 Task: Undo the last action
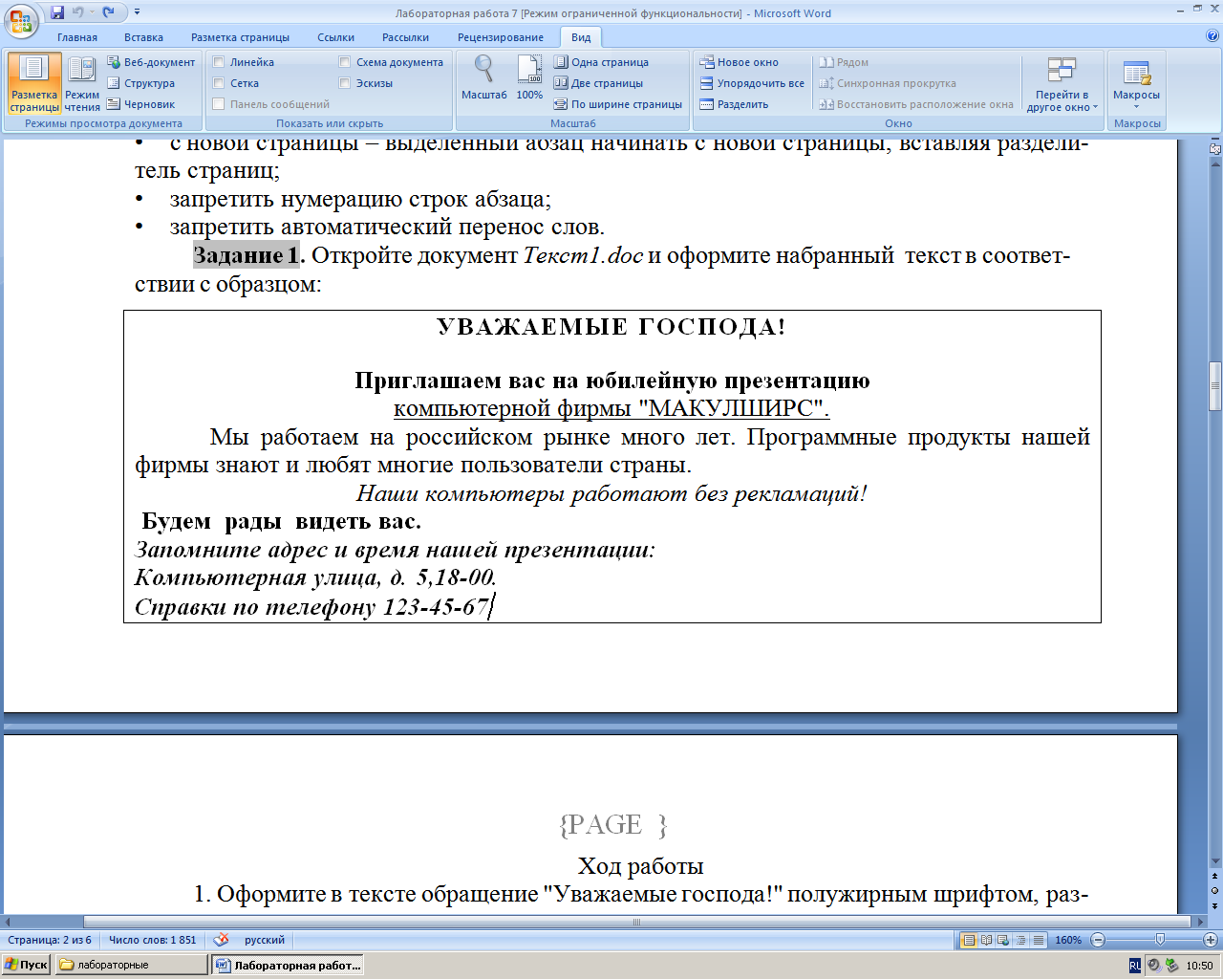[x=78, y=12]
